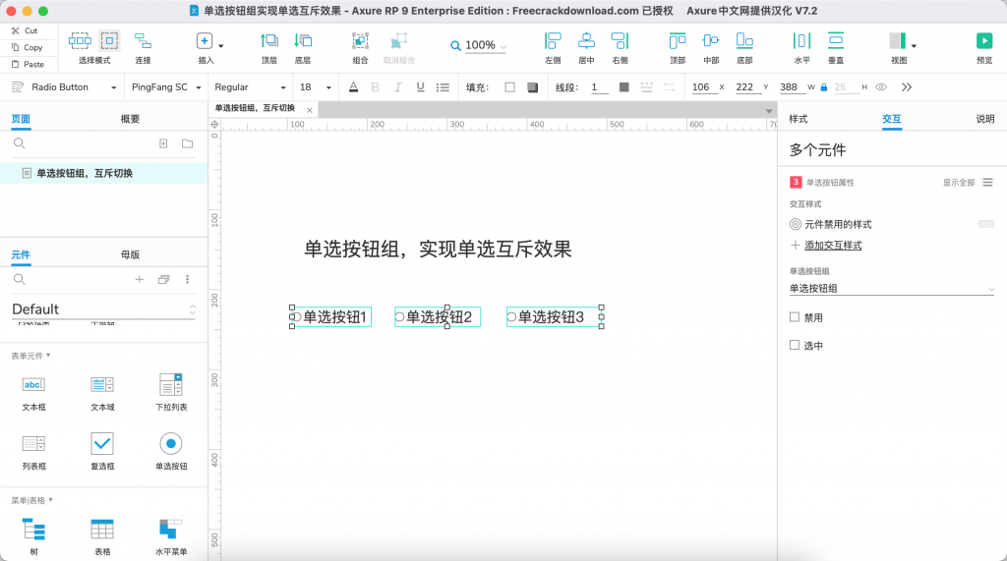Switch to the 样式 (Style) tab
This screenshot has height=561, width=1007.
point(798,119)
